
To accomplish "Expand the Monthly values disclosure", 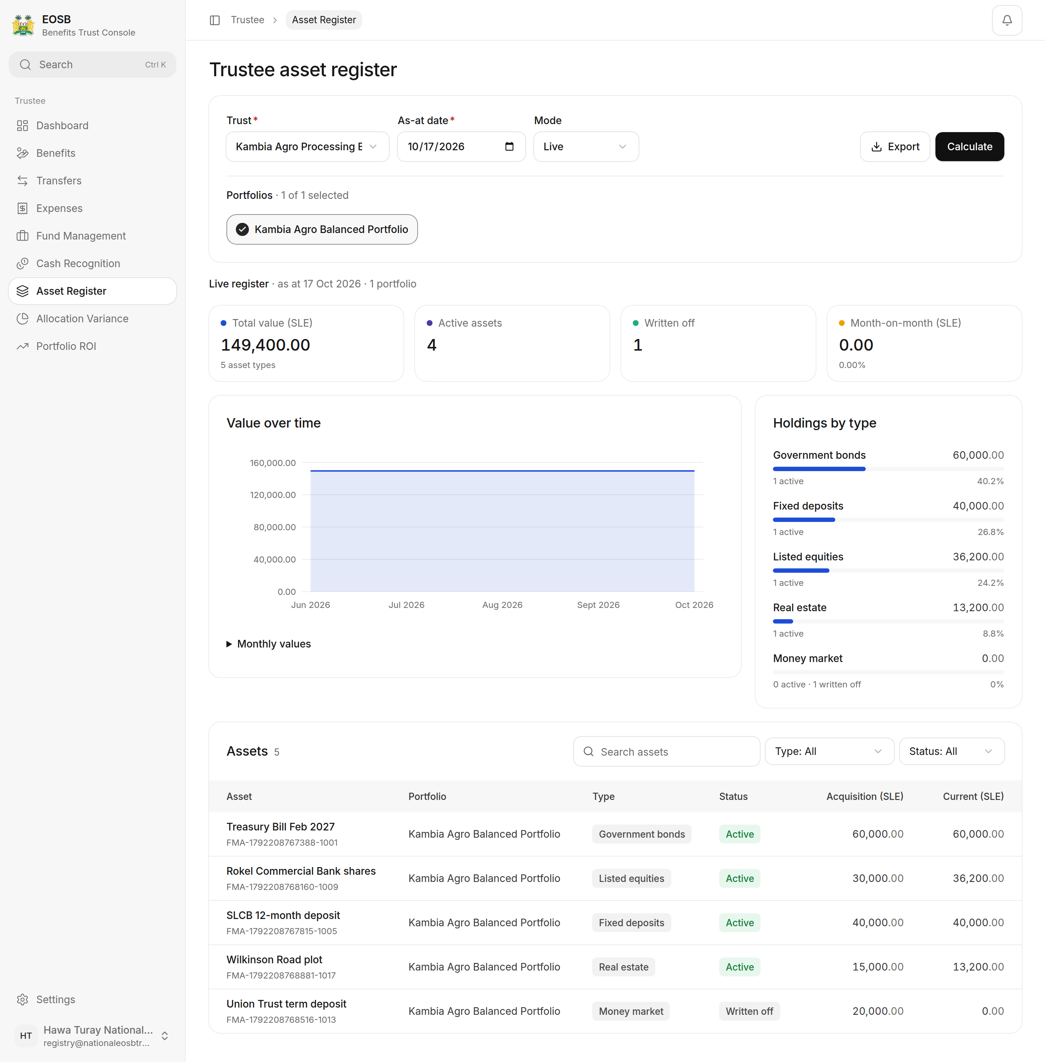I will pos(269,644).
